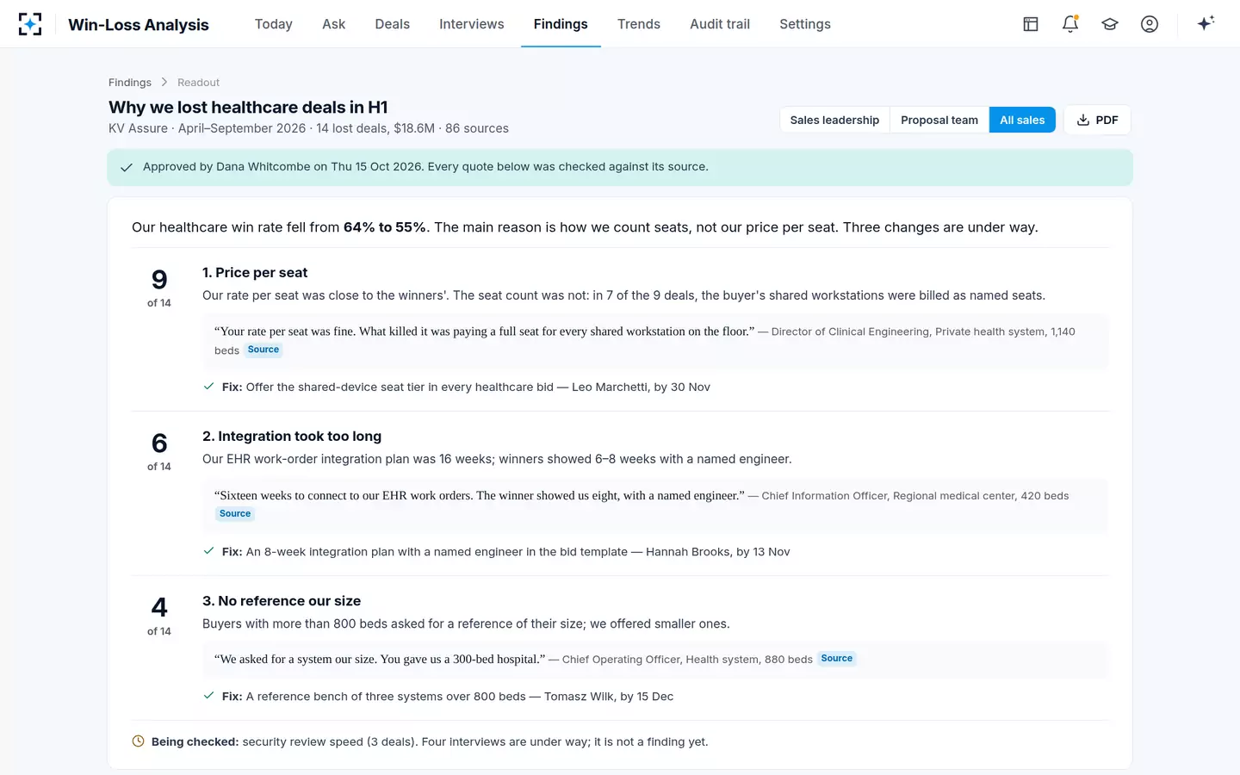
Task: Go to the Today tab
Action: tap(274, 24)
